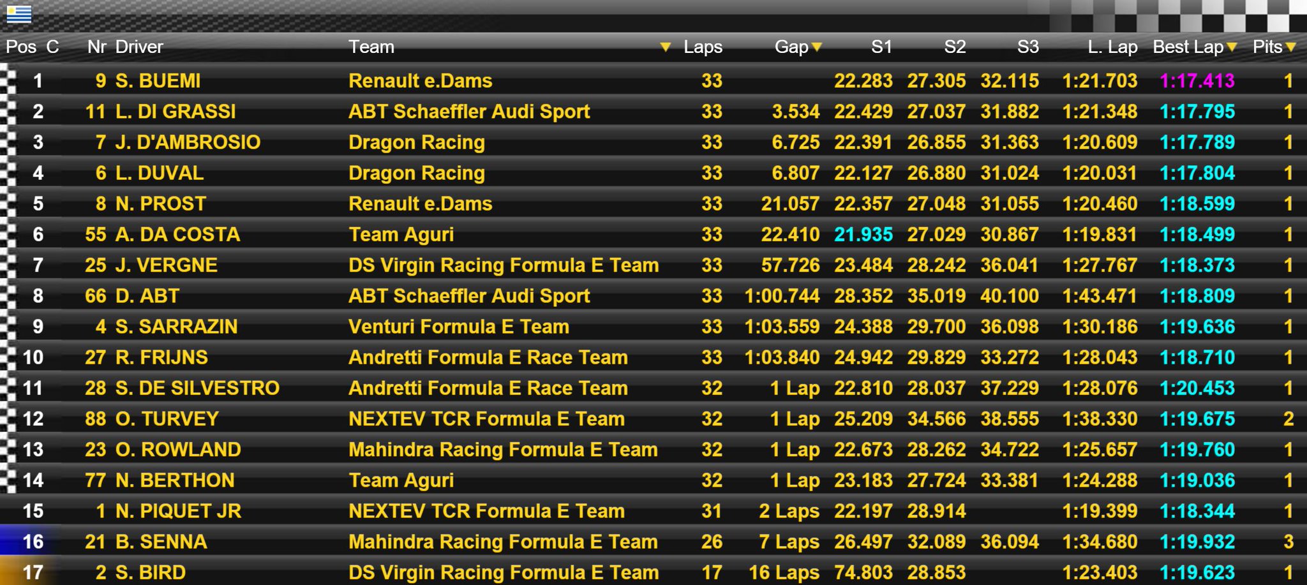Click S1 time 74.803
Viewport: 1307px width, 585px height.
click(863, 572)
